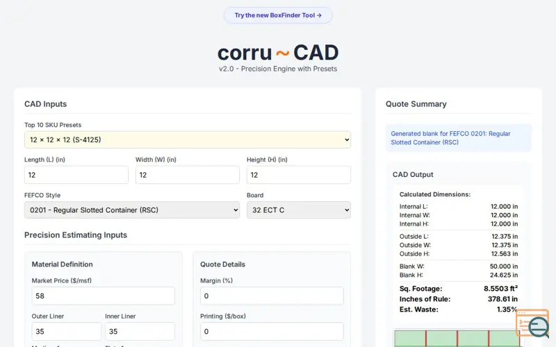The image size is (556, 347).
Task: Select the Blank H value 24.625 in
Action: pos(504,275)
